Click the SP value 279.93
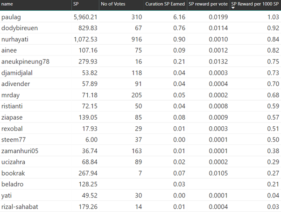The image size is (281, 212). click(88, 62)
